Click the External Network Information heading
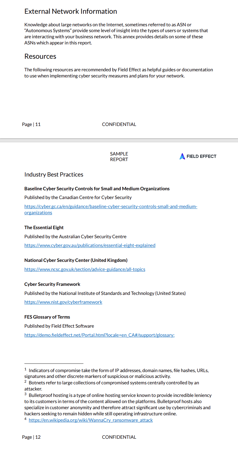This screenshot has width=238, height=451. pos(71,11)
